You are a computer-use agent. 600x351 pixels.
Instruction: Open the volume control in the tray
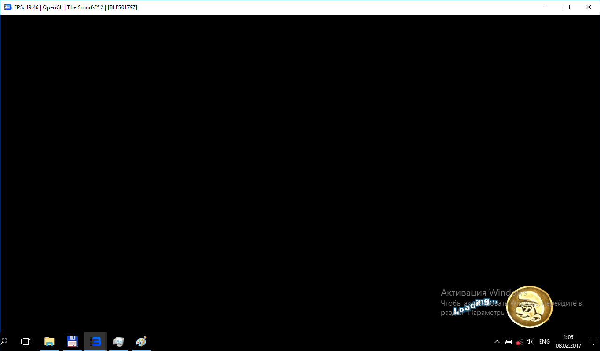[x=530, y=342]
